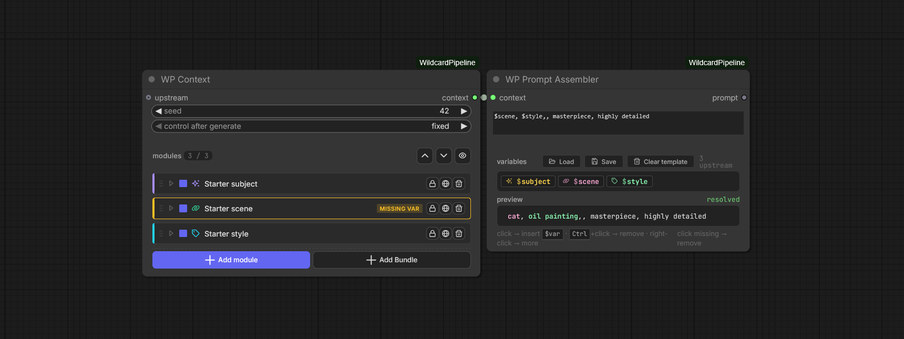Toggle the Starter style enable checkbox
Screen dimensions: 904x339
pyautogui.click(x=183, y=233)
